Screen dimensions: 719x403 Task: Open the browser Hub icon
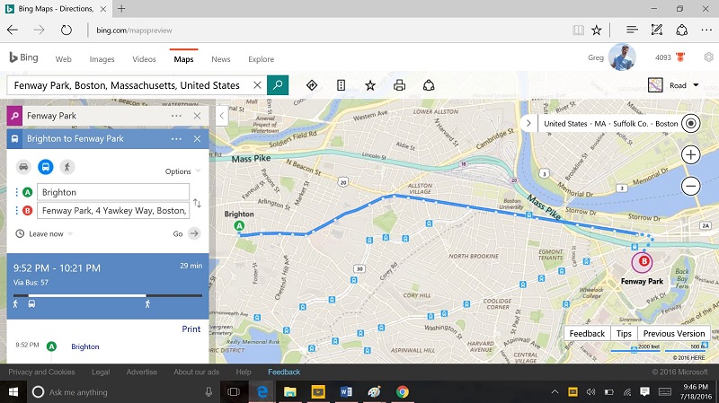tap(632, 31)
